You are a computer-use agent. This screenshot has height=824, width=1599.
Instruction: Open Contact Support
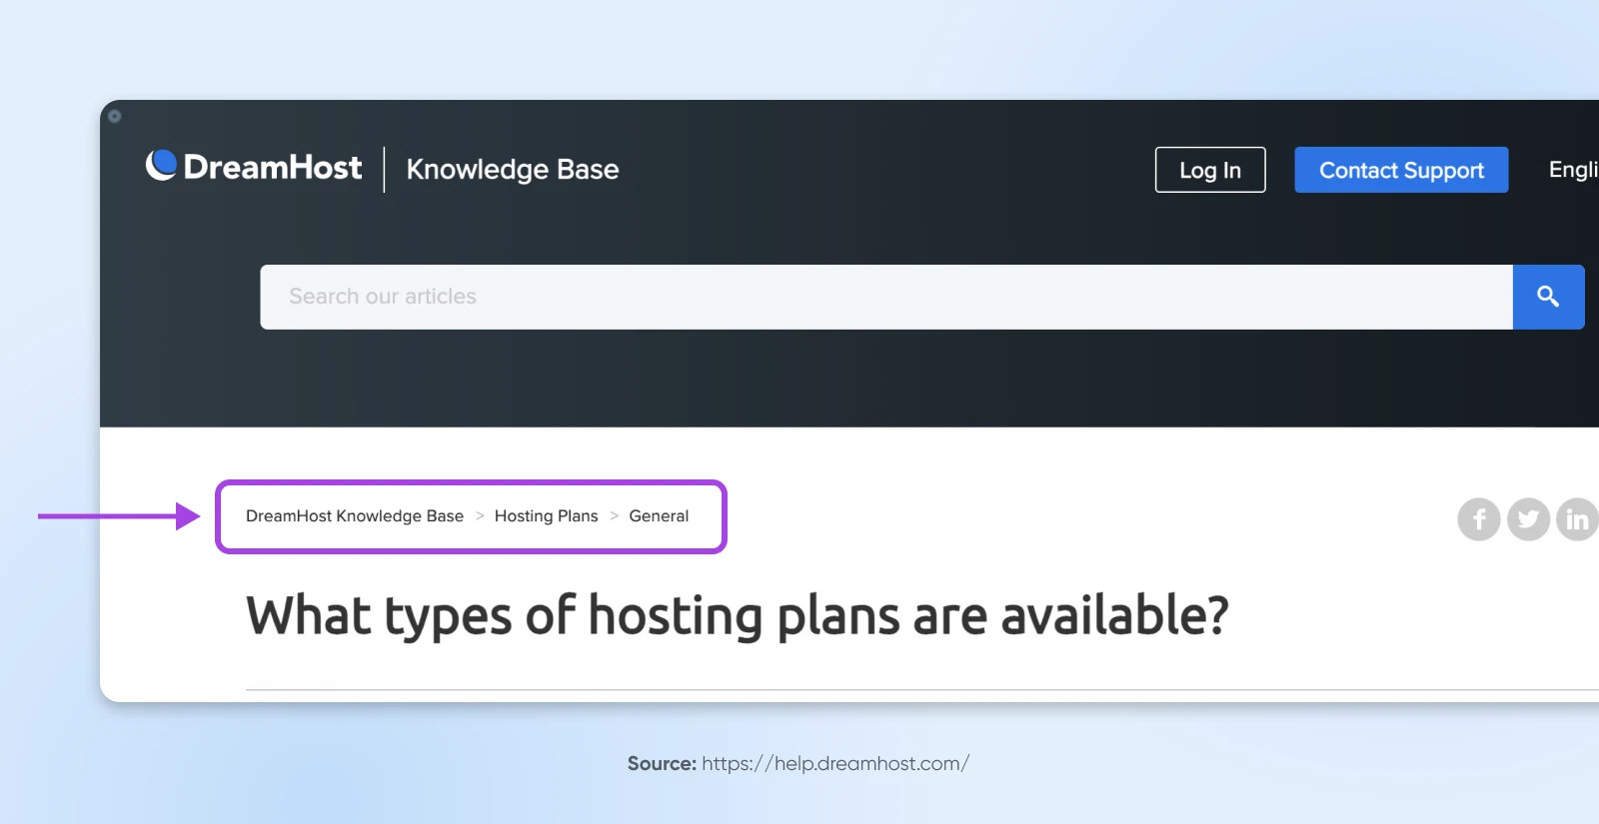pyautogui.click(x=1401, y=170)
